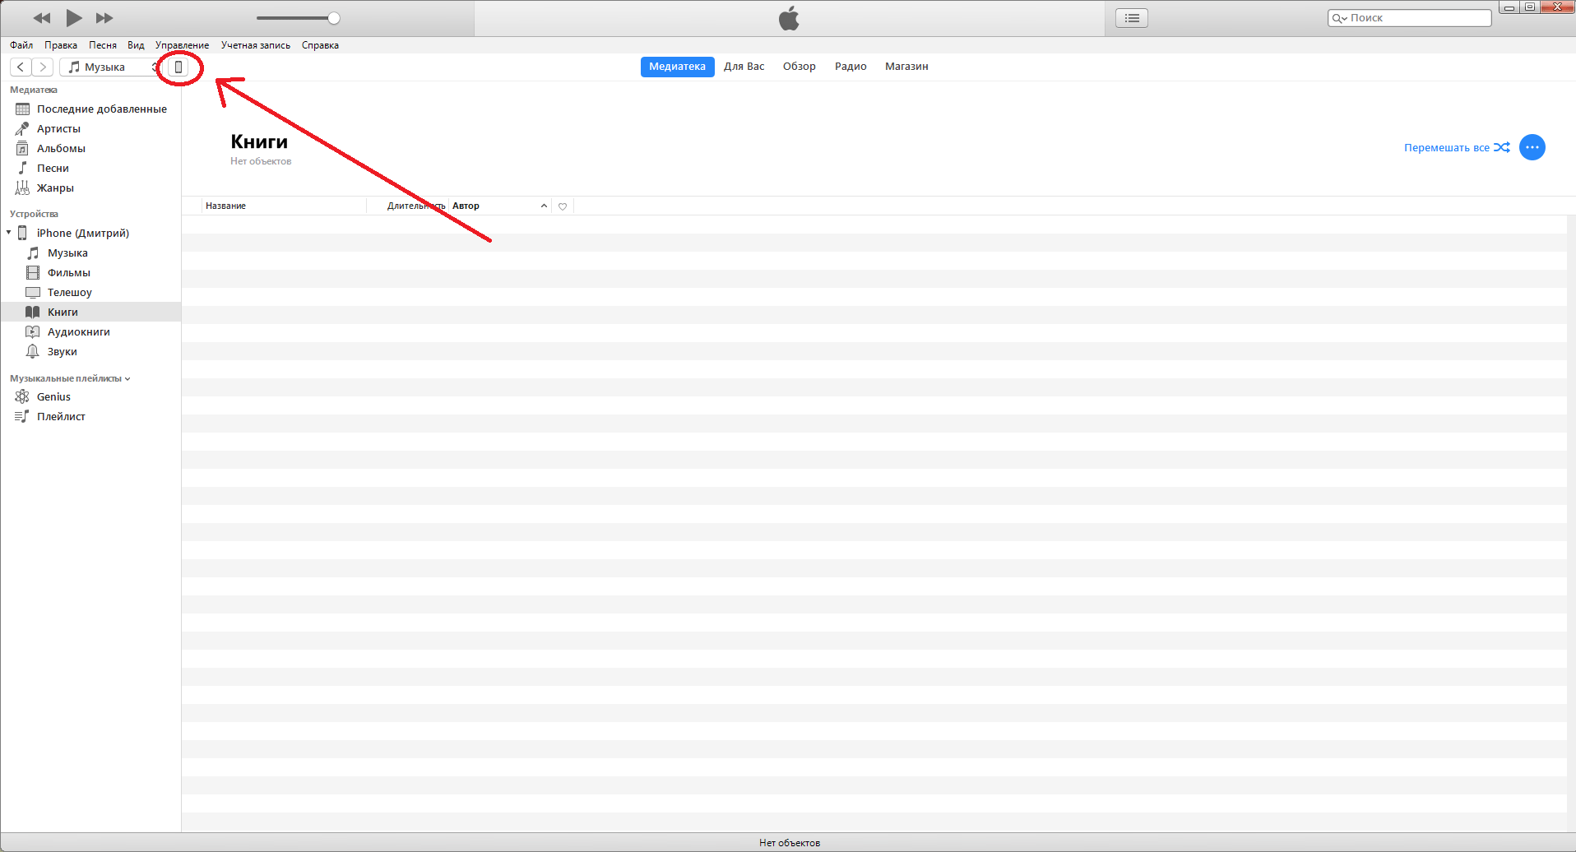Click the back navigation arrow
Viewport: 1576px width, 852px height.
(x=21, y=67)
